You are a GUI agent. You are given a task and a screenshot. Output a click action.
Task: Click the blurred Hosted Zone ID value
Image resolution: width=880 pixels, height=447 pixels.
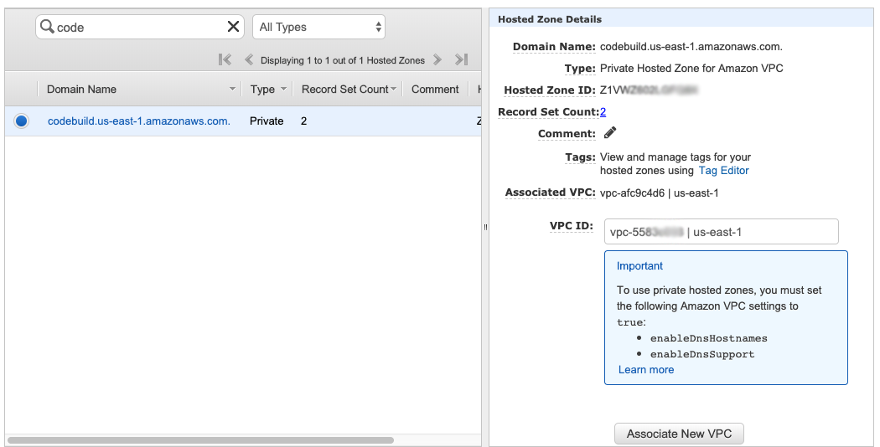click(649, 90)
